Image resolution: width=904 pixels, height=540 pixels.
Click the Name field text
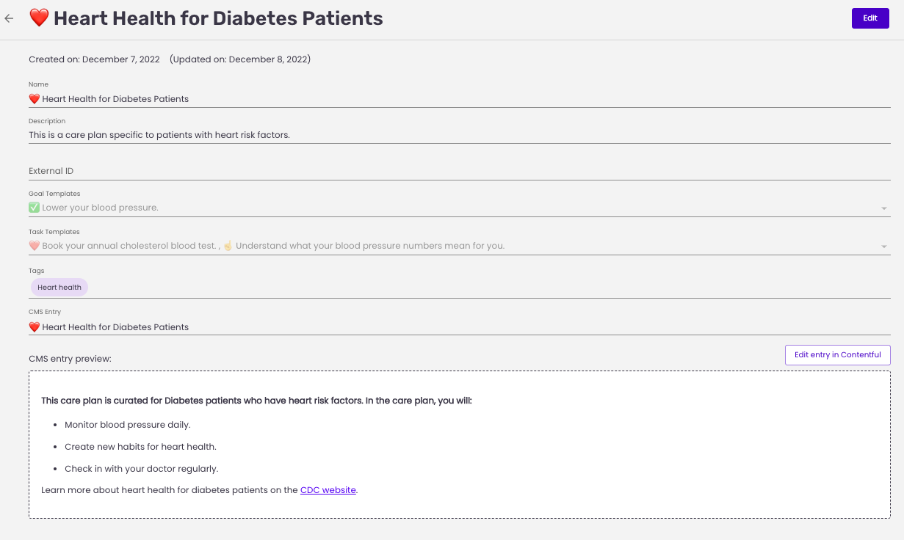pos(116,99)
